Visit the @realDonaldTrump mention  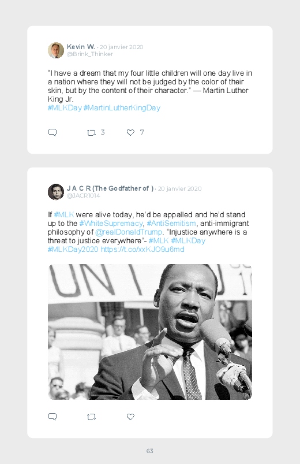129,232
